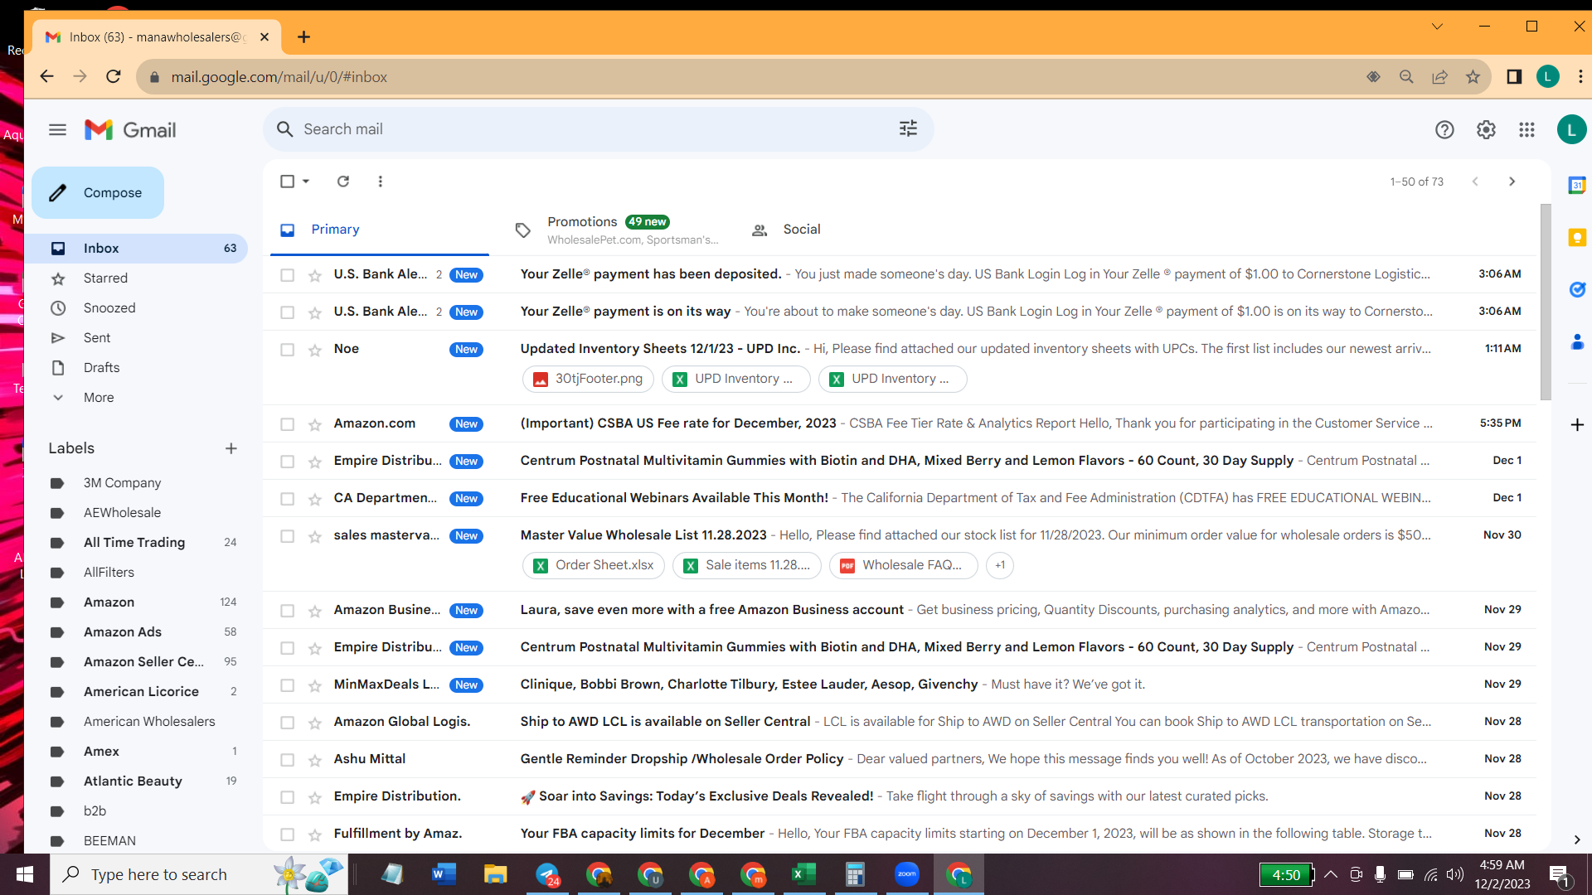The height and width of the screenshot is (895, 1592).
Task: Switch to the Promotions tab
Action: pos(617,230)
